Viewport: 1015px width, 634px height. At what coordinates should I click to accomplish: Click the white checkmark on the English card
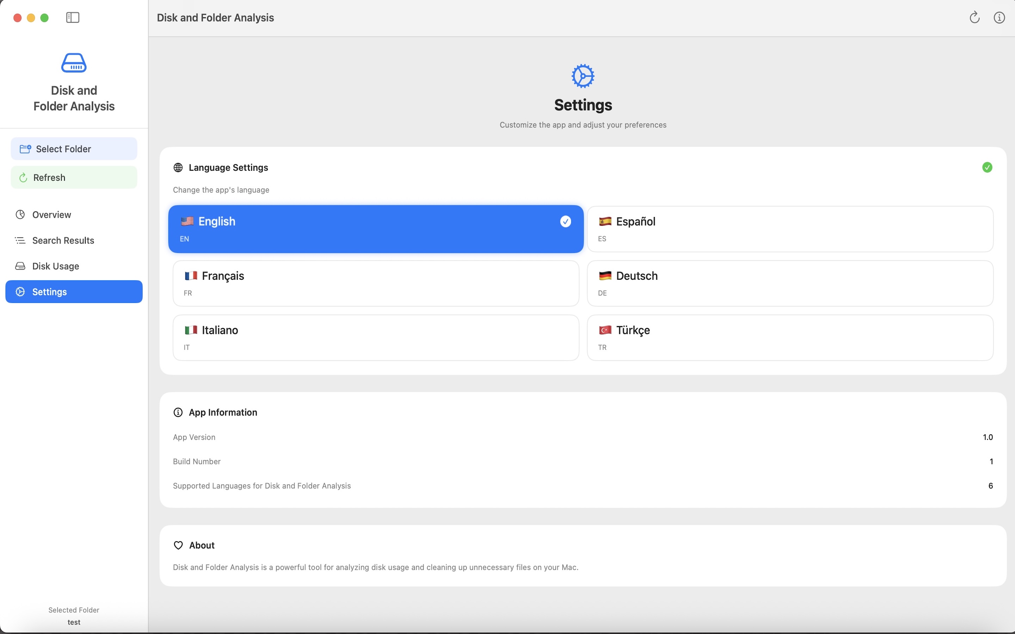point(565,222)
